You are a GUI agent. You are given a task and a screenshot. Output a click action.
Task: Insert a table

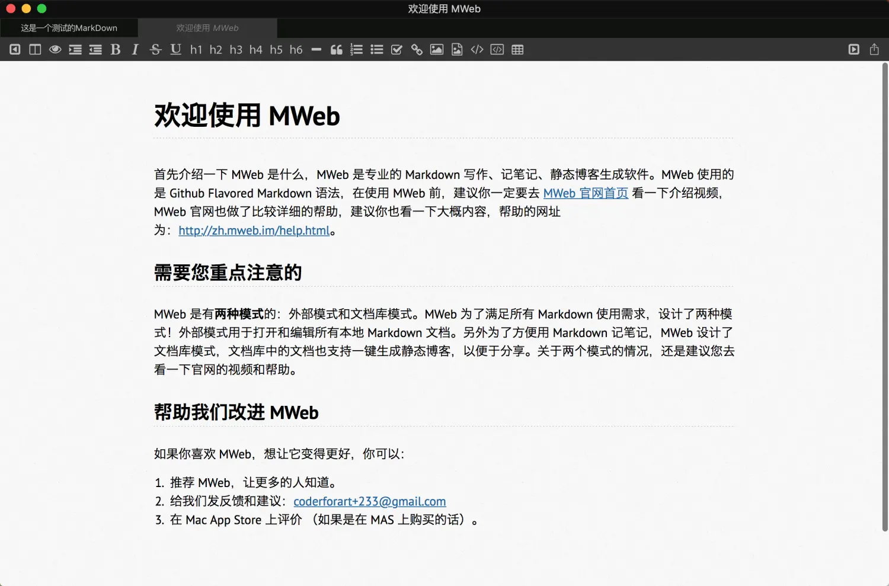point(517,50)
